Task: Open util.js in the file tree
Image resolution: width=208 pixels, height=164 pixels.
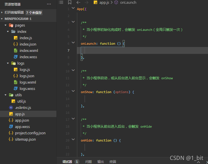Action: pos(21,101)
